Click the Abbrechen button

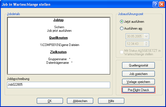[80, 101]
